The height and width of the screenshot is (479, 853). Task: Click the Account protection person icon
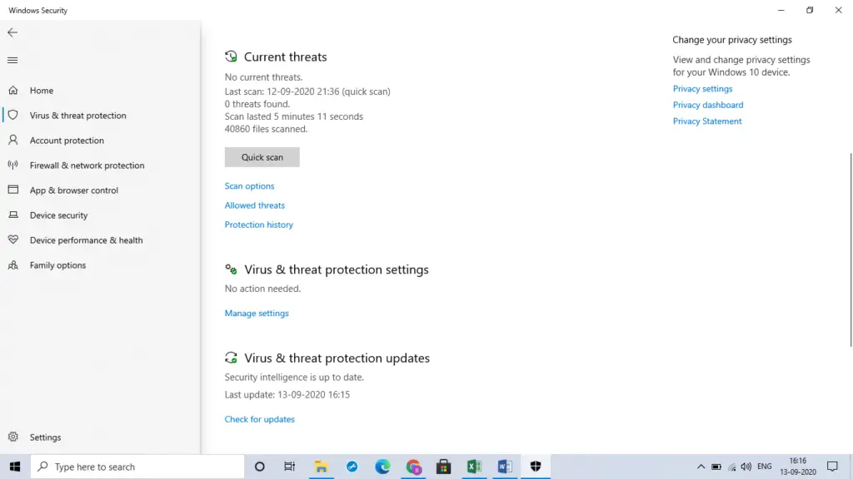point(13,140)
